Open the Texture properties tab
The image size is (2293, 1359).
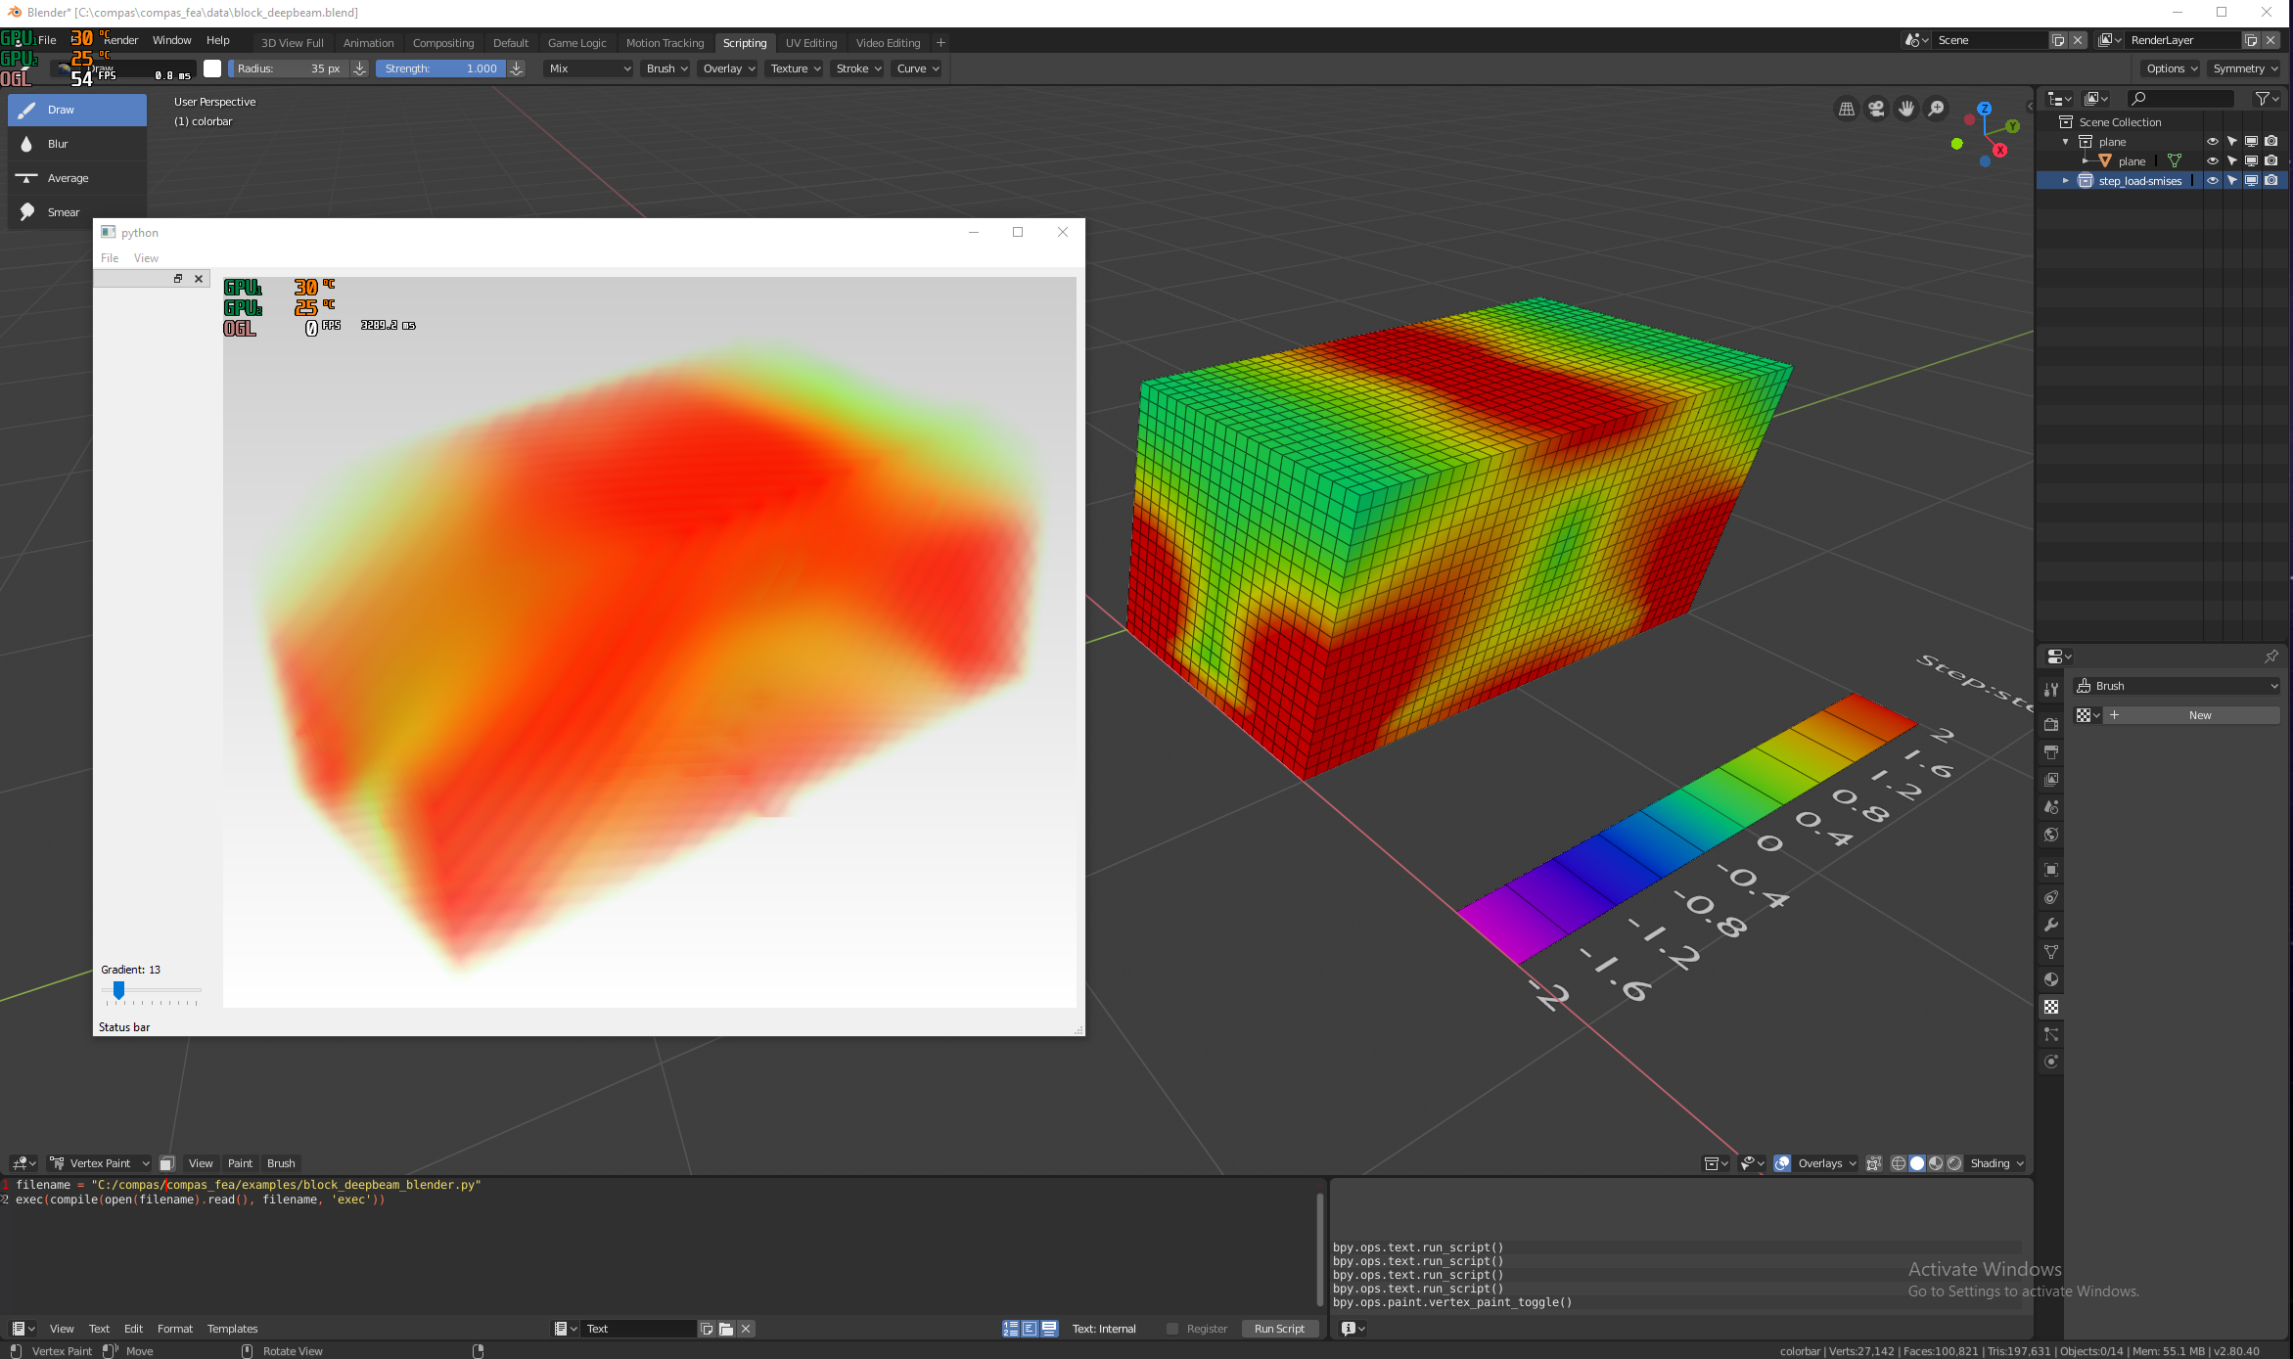pos(2051,1006)
